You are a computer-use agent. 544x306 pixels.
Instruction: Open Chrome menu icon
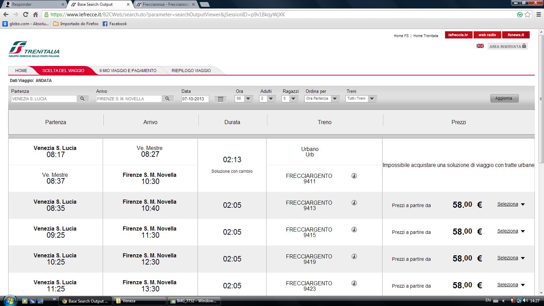pyautogui.click(x=539, y=15)
